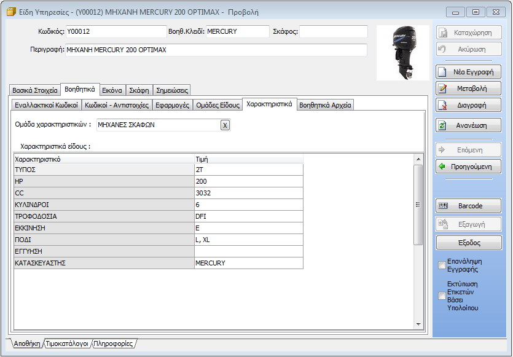Click the ΚΑΤΑΣΚΕΥΑΣΤΗΣ characteristic name cell
Image resolution: width=513 pixels, height=357 pixels.
[104, 263]
